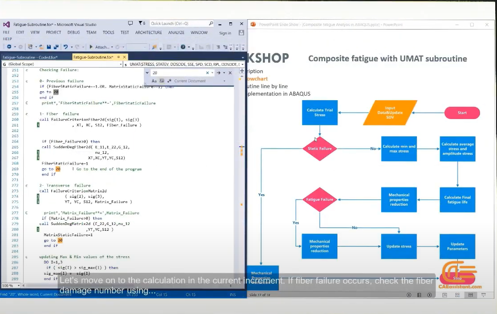Click the Attach... debug button
The image size is (497, 314).
tap(101, 47)
